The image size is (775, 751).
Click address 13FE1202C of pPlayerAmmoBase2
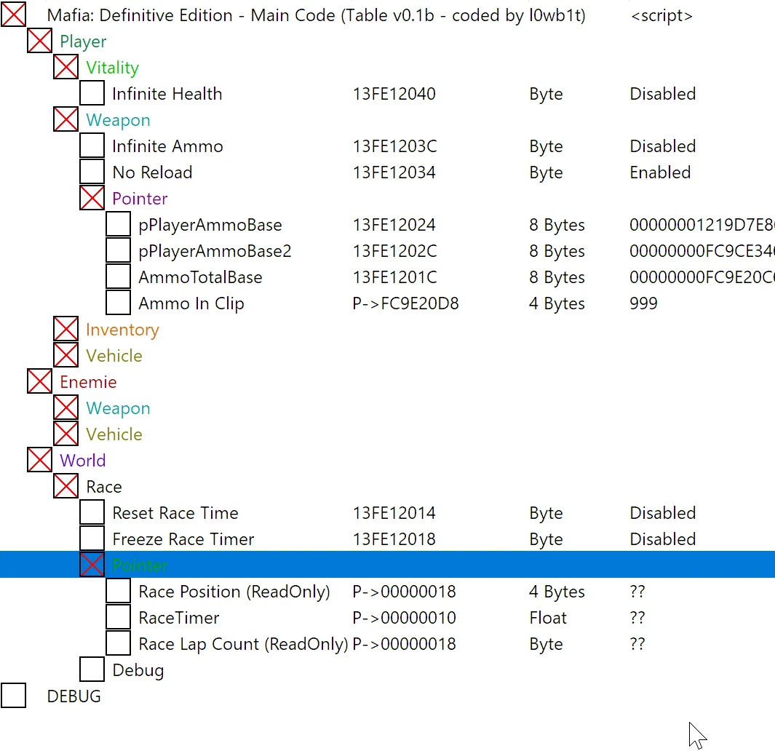[x=394, y=251]
